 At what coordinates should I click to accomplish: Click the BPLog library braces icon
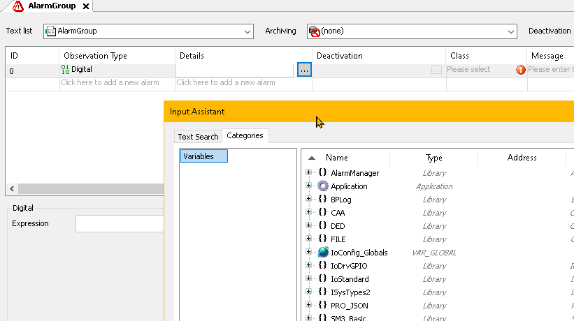(322, 199)
